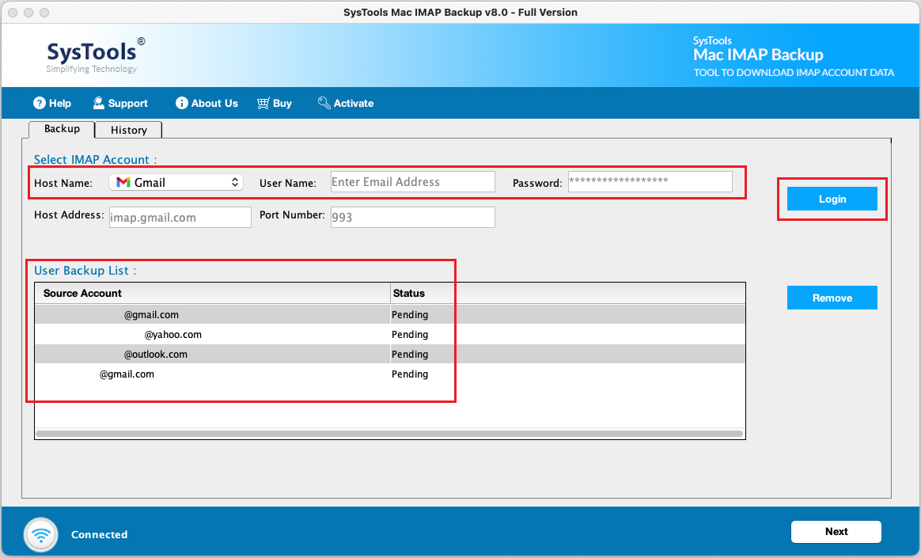Select the @outlook.com account row
Screen dimensions: 921x558
pos(390,354)
